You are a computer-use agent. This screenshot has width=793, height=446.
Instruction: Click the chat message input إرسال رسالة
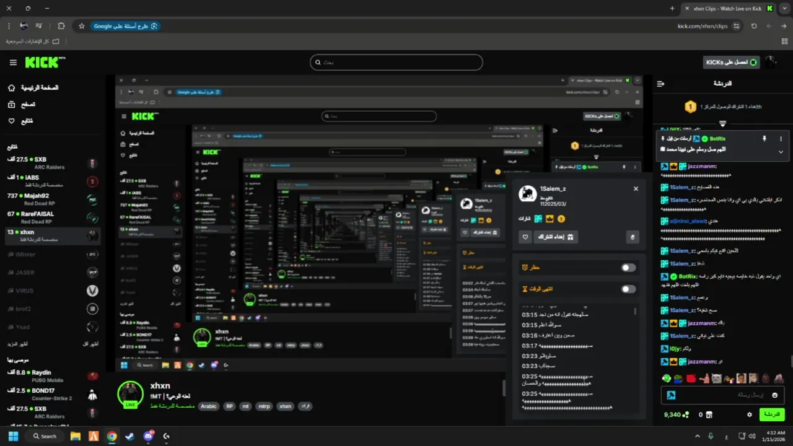pyautogui.click(x=722, y=395)
